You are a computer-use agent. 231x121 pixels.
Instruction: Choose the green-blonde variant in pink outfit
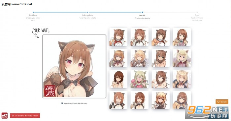[139, 79]
